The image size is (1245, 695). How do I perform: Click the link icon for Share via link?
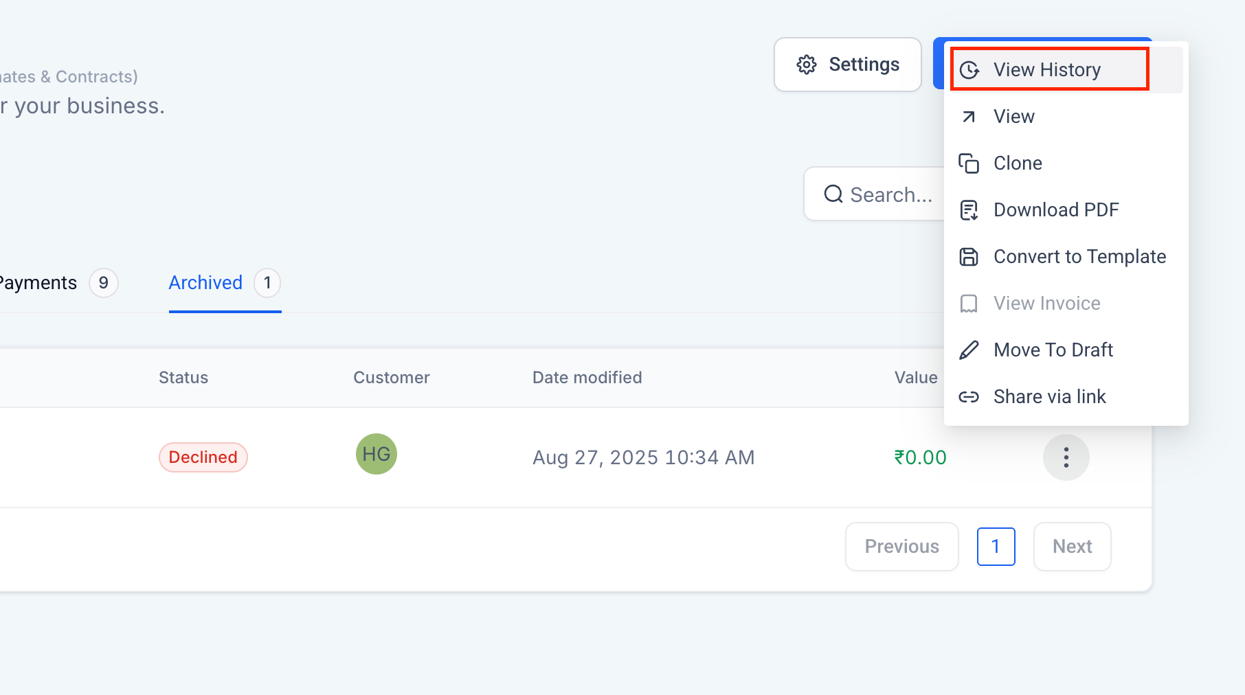coord(969,397)
